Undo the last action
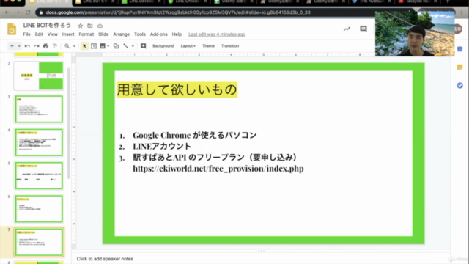 tap(27, 45)
